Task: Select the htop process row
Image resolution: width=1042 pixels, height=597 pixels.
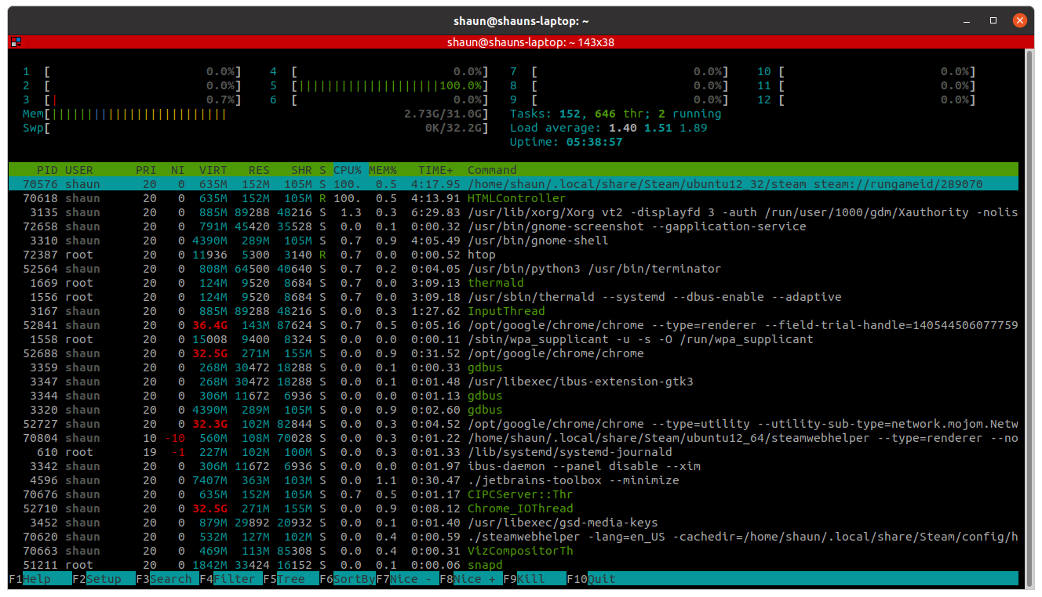Action: click(513, 255)
